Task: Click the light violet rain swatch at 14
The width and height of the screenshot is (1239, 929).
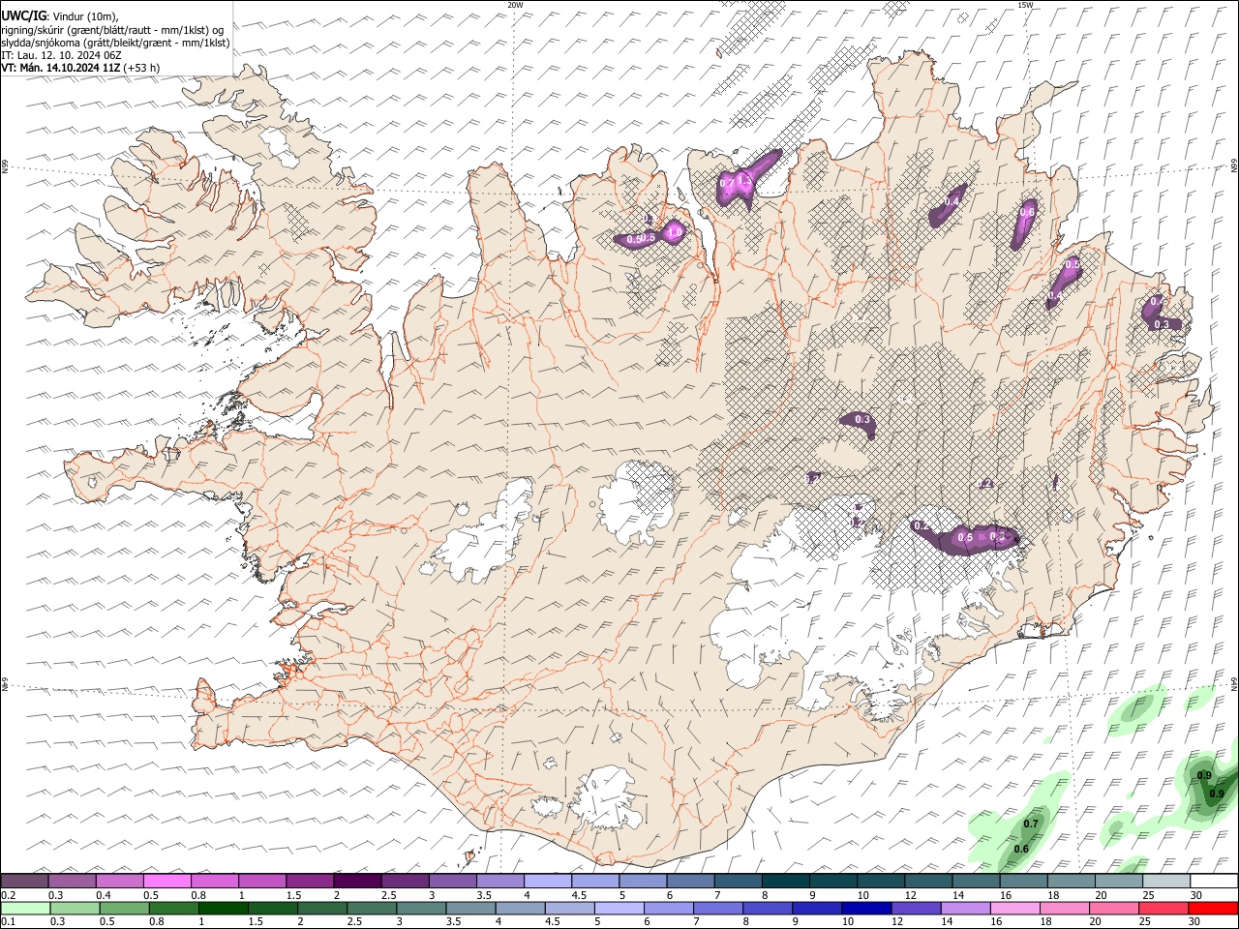Action: pos(965,908)
